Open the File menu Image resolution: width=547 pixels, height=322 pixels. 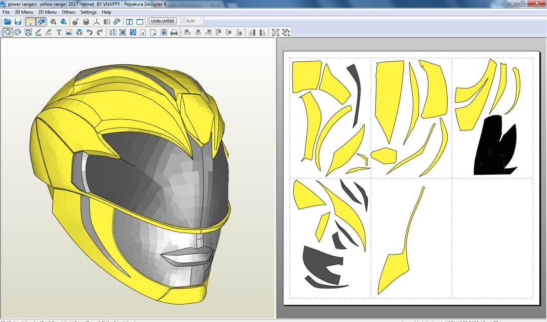[x=6, y=12]
